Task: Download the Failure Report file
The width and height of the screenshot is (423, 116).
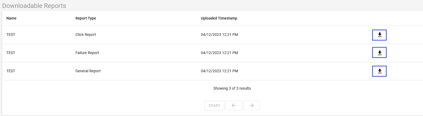Action: [x=379, y=52]
